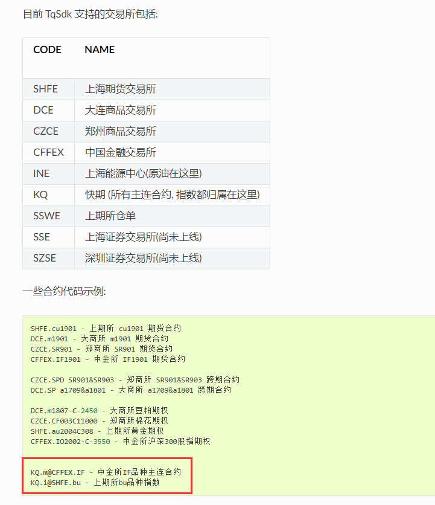435x505 pixels.
Task: Click the line DCE.m1807-C-2450 豆粕期权
Action: coord(100,411)
